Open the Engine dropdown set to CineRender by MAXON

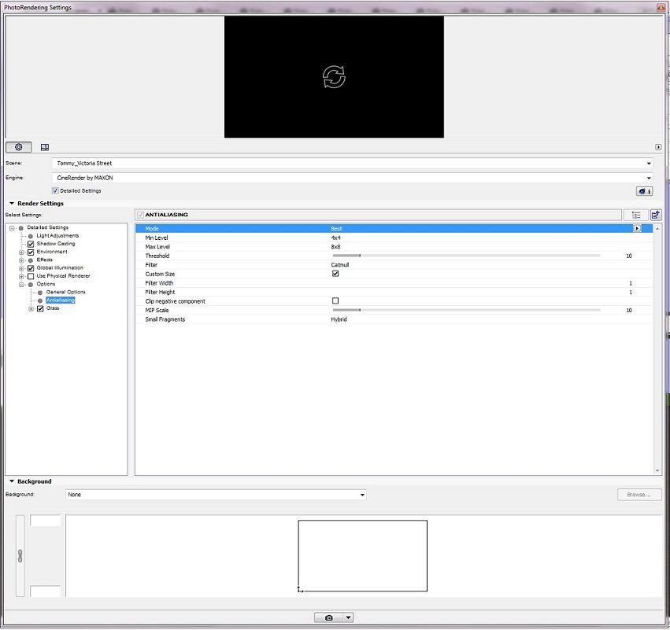[x=648, y=178]
